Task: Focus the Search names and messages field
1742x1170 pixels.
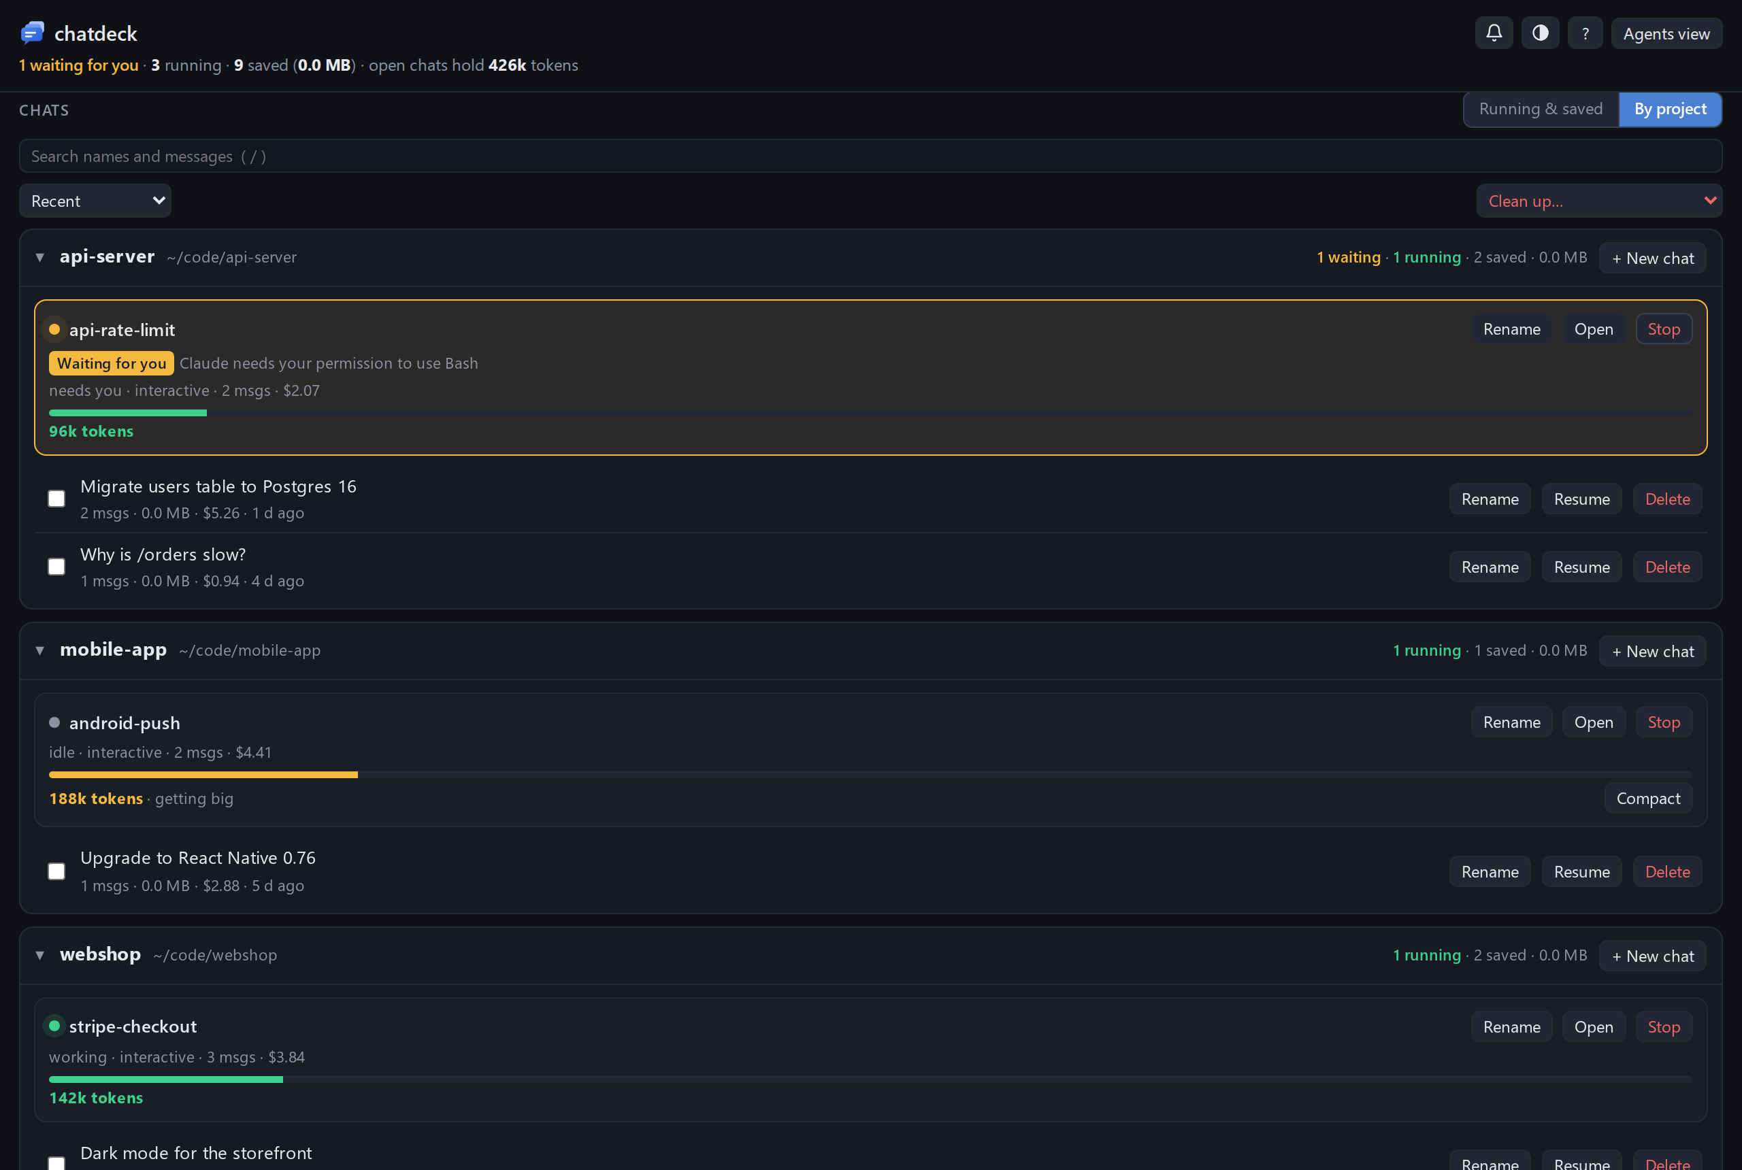Action: [x=870, y=156]
